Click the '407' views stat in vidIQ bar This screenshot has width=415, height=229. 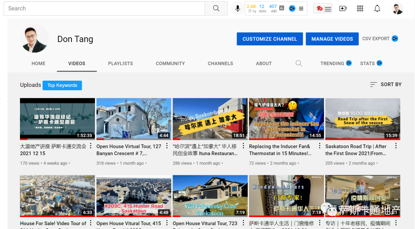coord(273,7)
